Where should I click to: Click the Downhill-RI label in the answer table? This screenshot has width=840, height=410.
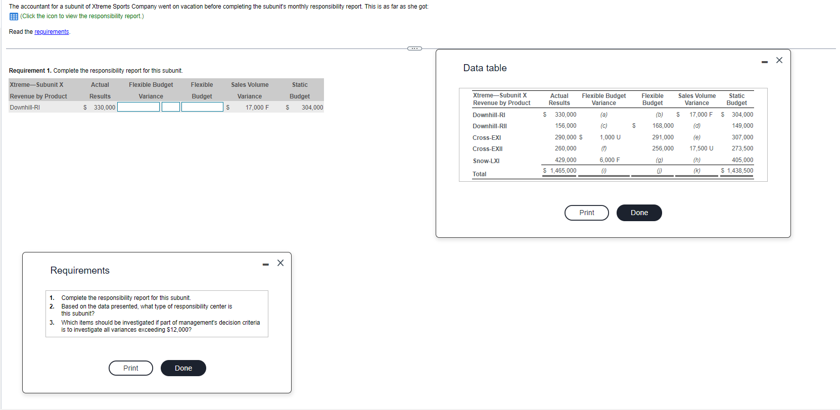25,108
